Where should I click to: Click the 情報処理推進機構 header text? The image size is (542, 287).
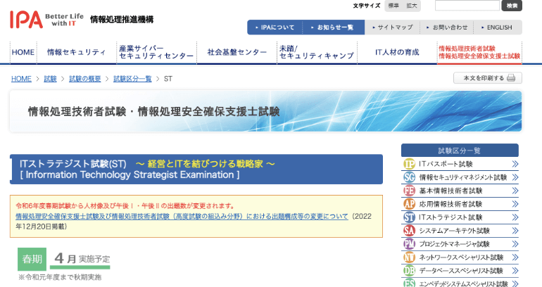click(122, 19)
